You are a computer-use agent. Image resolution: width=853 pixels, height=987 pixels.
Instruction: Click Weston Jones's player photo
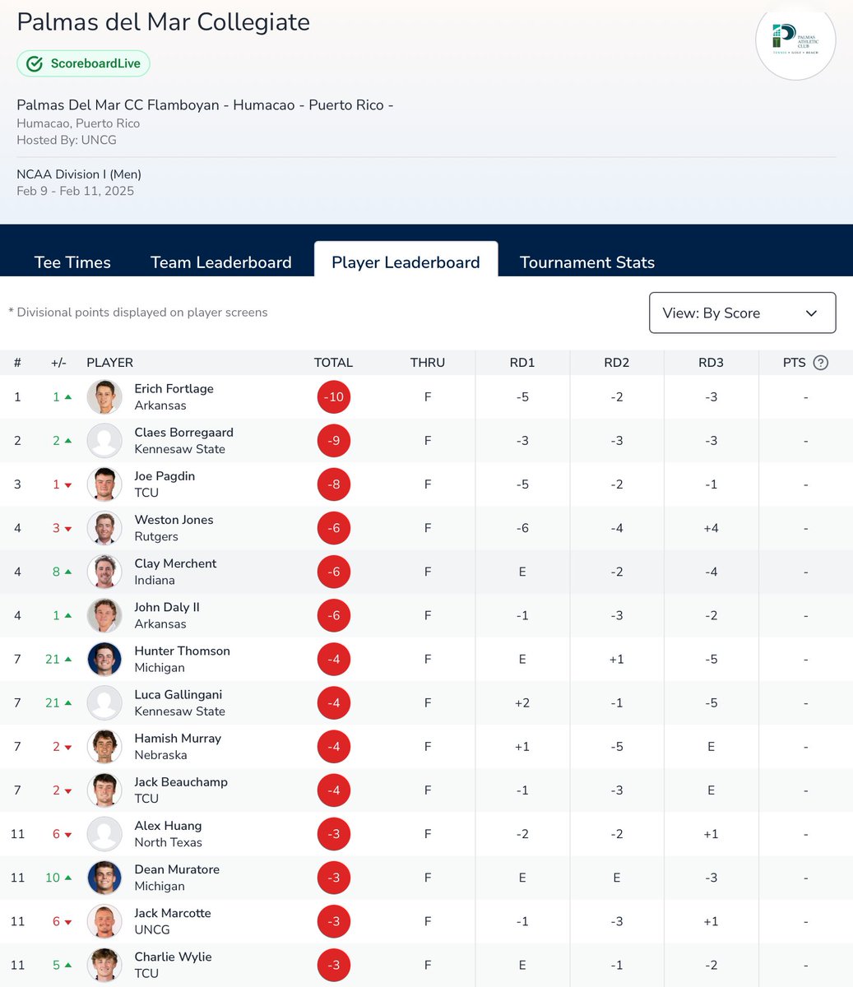click(x=104, y=528)
